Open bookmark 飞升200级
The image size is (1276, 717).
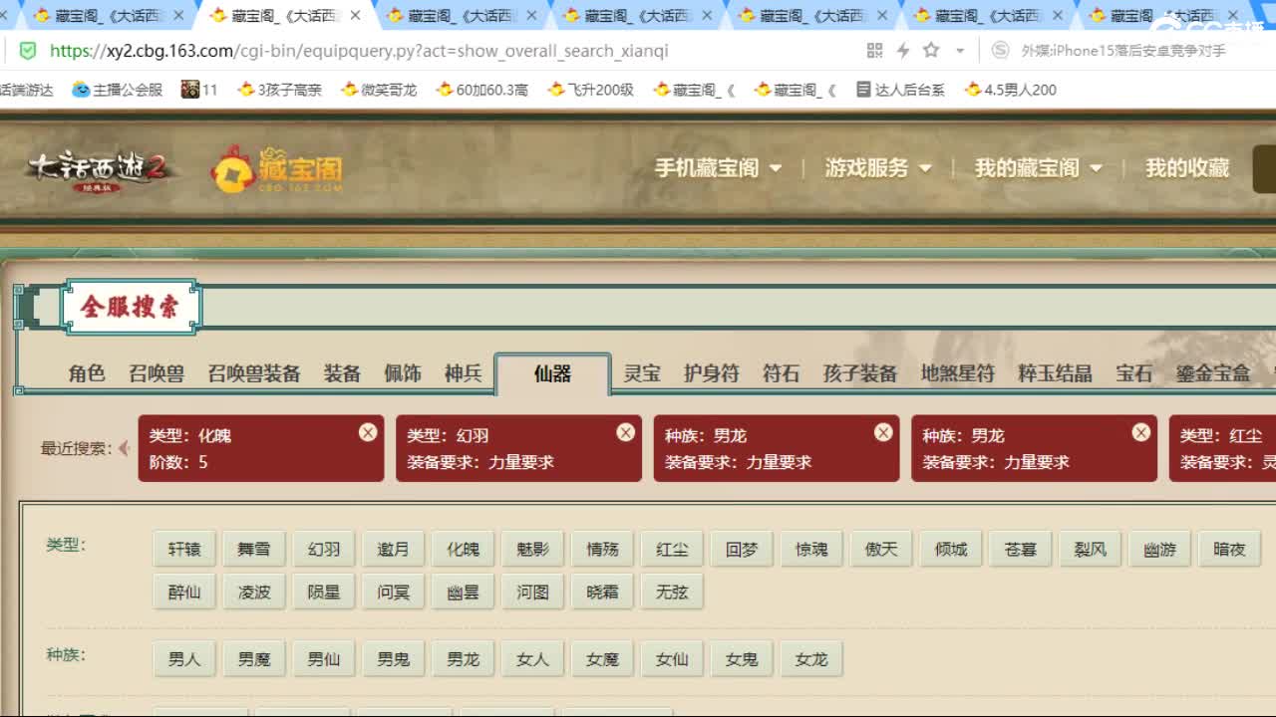coord(591,90)
